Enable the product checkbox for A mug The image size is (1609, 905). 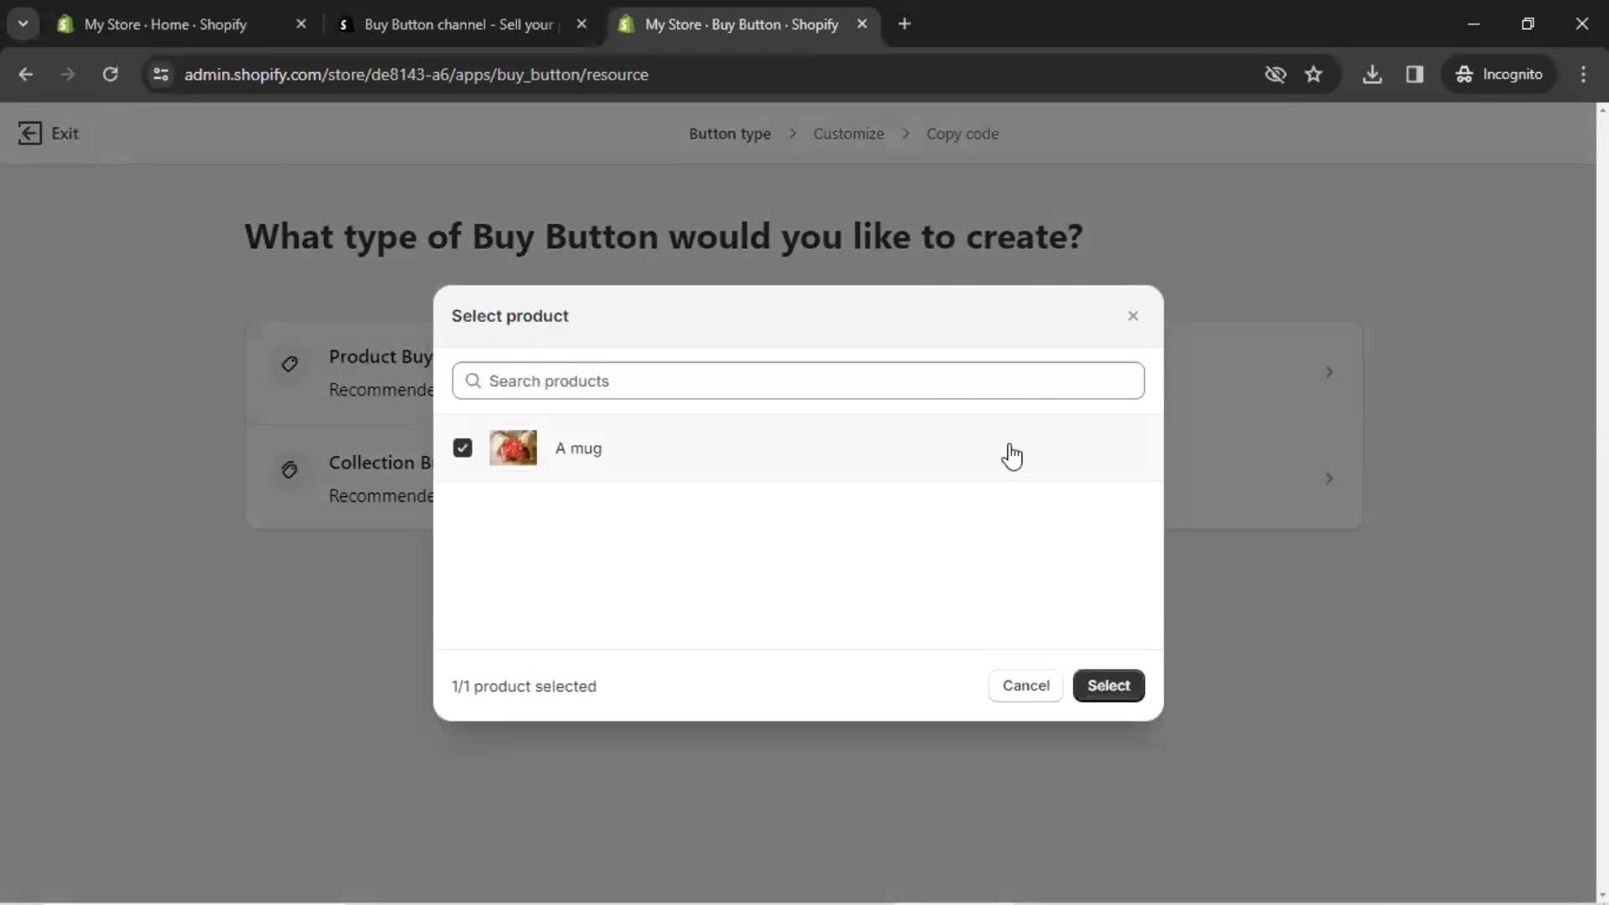point(463,447)
